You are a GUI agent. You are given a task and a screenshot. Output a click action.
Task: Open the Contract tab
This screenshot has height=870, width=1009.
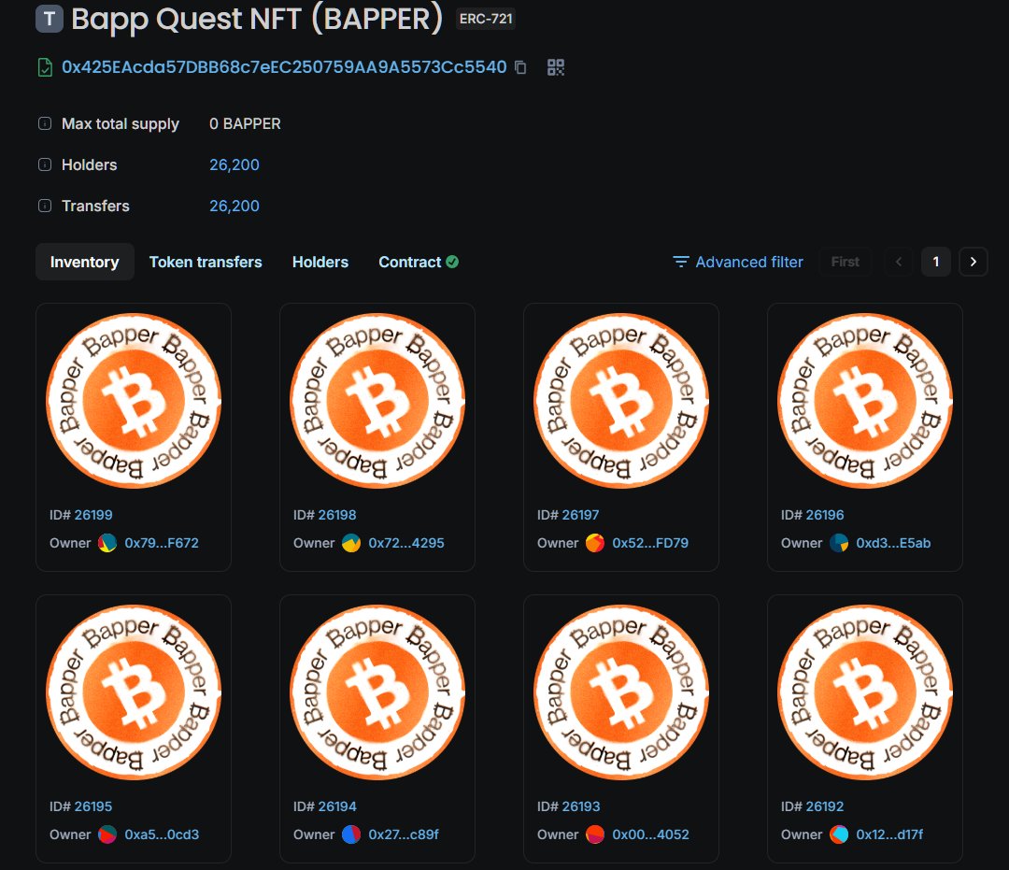tap(419, 262)
